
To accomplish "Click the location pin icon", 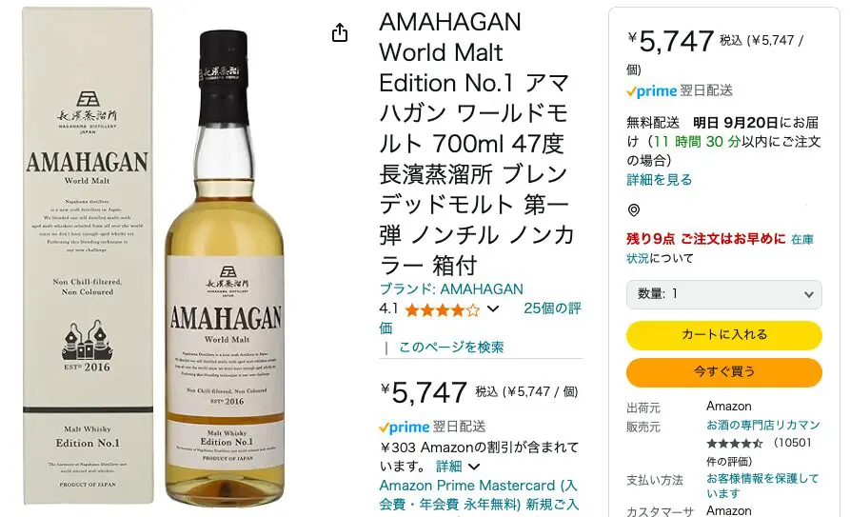I will point(634,210).
